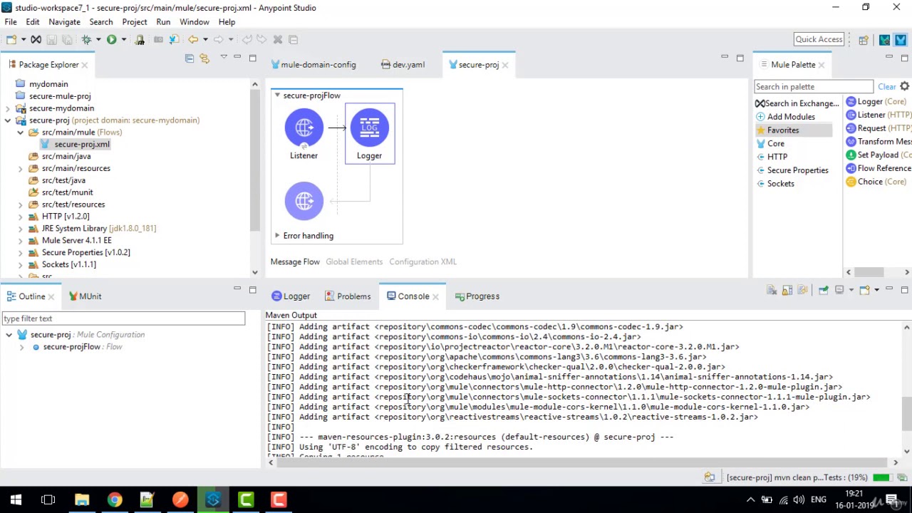Click the Save All toolbar icon
The width and height of the screenshot is (912, 513).
[67, 40]
